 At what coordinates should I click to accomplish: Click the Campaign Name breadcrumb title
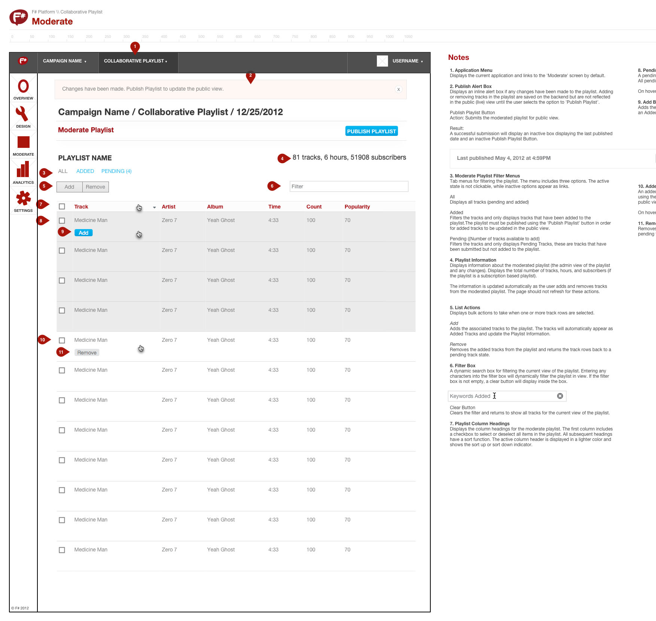(171, 112)
